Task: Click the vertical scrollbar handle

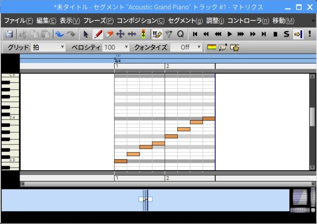Action: pos(312,117)
